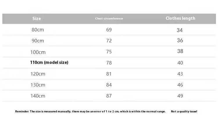Click chest value 87 in the table

[x=109, y=96]
